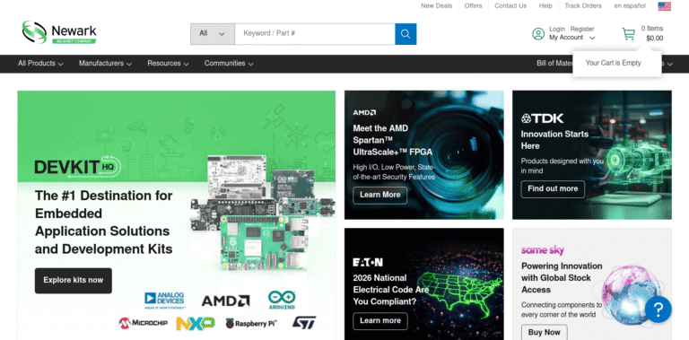Click Find out more on TDK card

[553, 189]
